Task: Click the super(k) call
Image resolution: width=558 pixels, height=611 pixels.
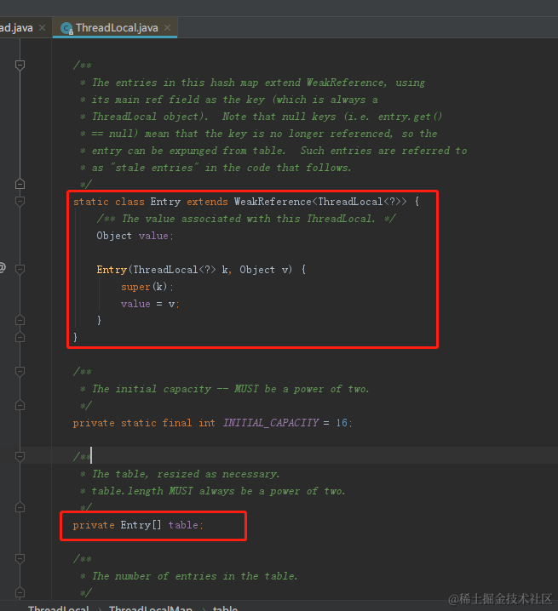Action: (x=147, y=287)
